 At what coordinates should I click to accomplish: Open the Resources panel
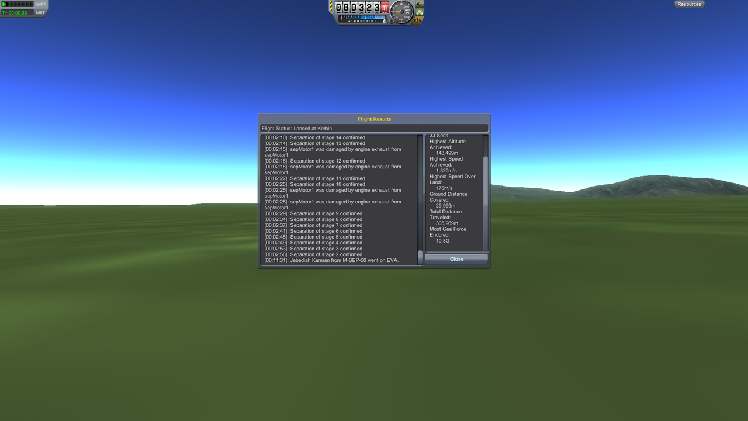coord(690,4)
